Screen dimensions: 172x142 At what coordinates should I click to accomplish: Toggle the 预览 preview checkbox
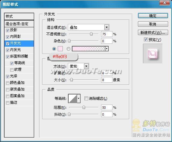(x=146, y=39)
